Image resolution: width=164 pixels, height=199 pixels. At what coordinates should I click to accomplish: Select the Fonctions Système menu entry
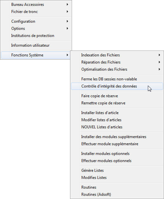point(36,55)
